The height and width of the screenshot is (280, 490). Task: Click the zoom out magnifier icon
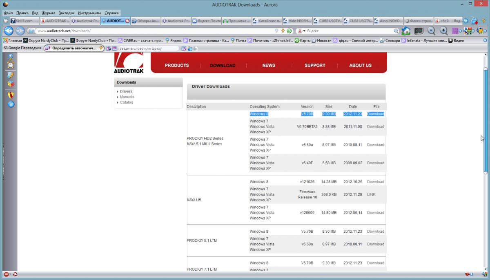[431, 31]
